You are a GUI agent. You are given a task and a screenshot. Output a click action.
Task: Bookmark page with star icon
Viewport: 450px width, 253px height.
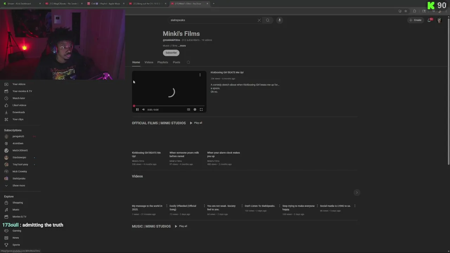click(405, 11)
